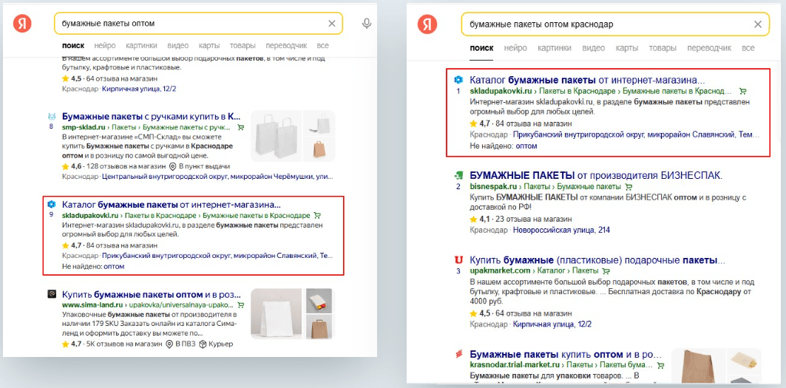Click the smp-sklad.ru result favicon
786x388 pixels.
(x=52, y=117)
